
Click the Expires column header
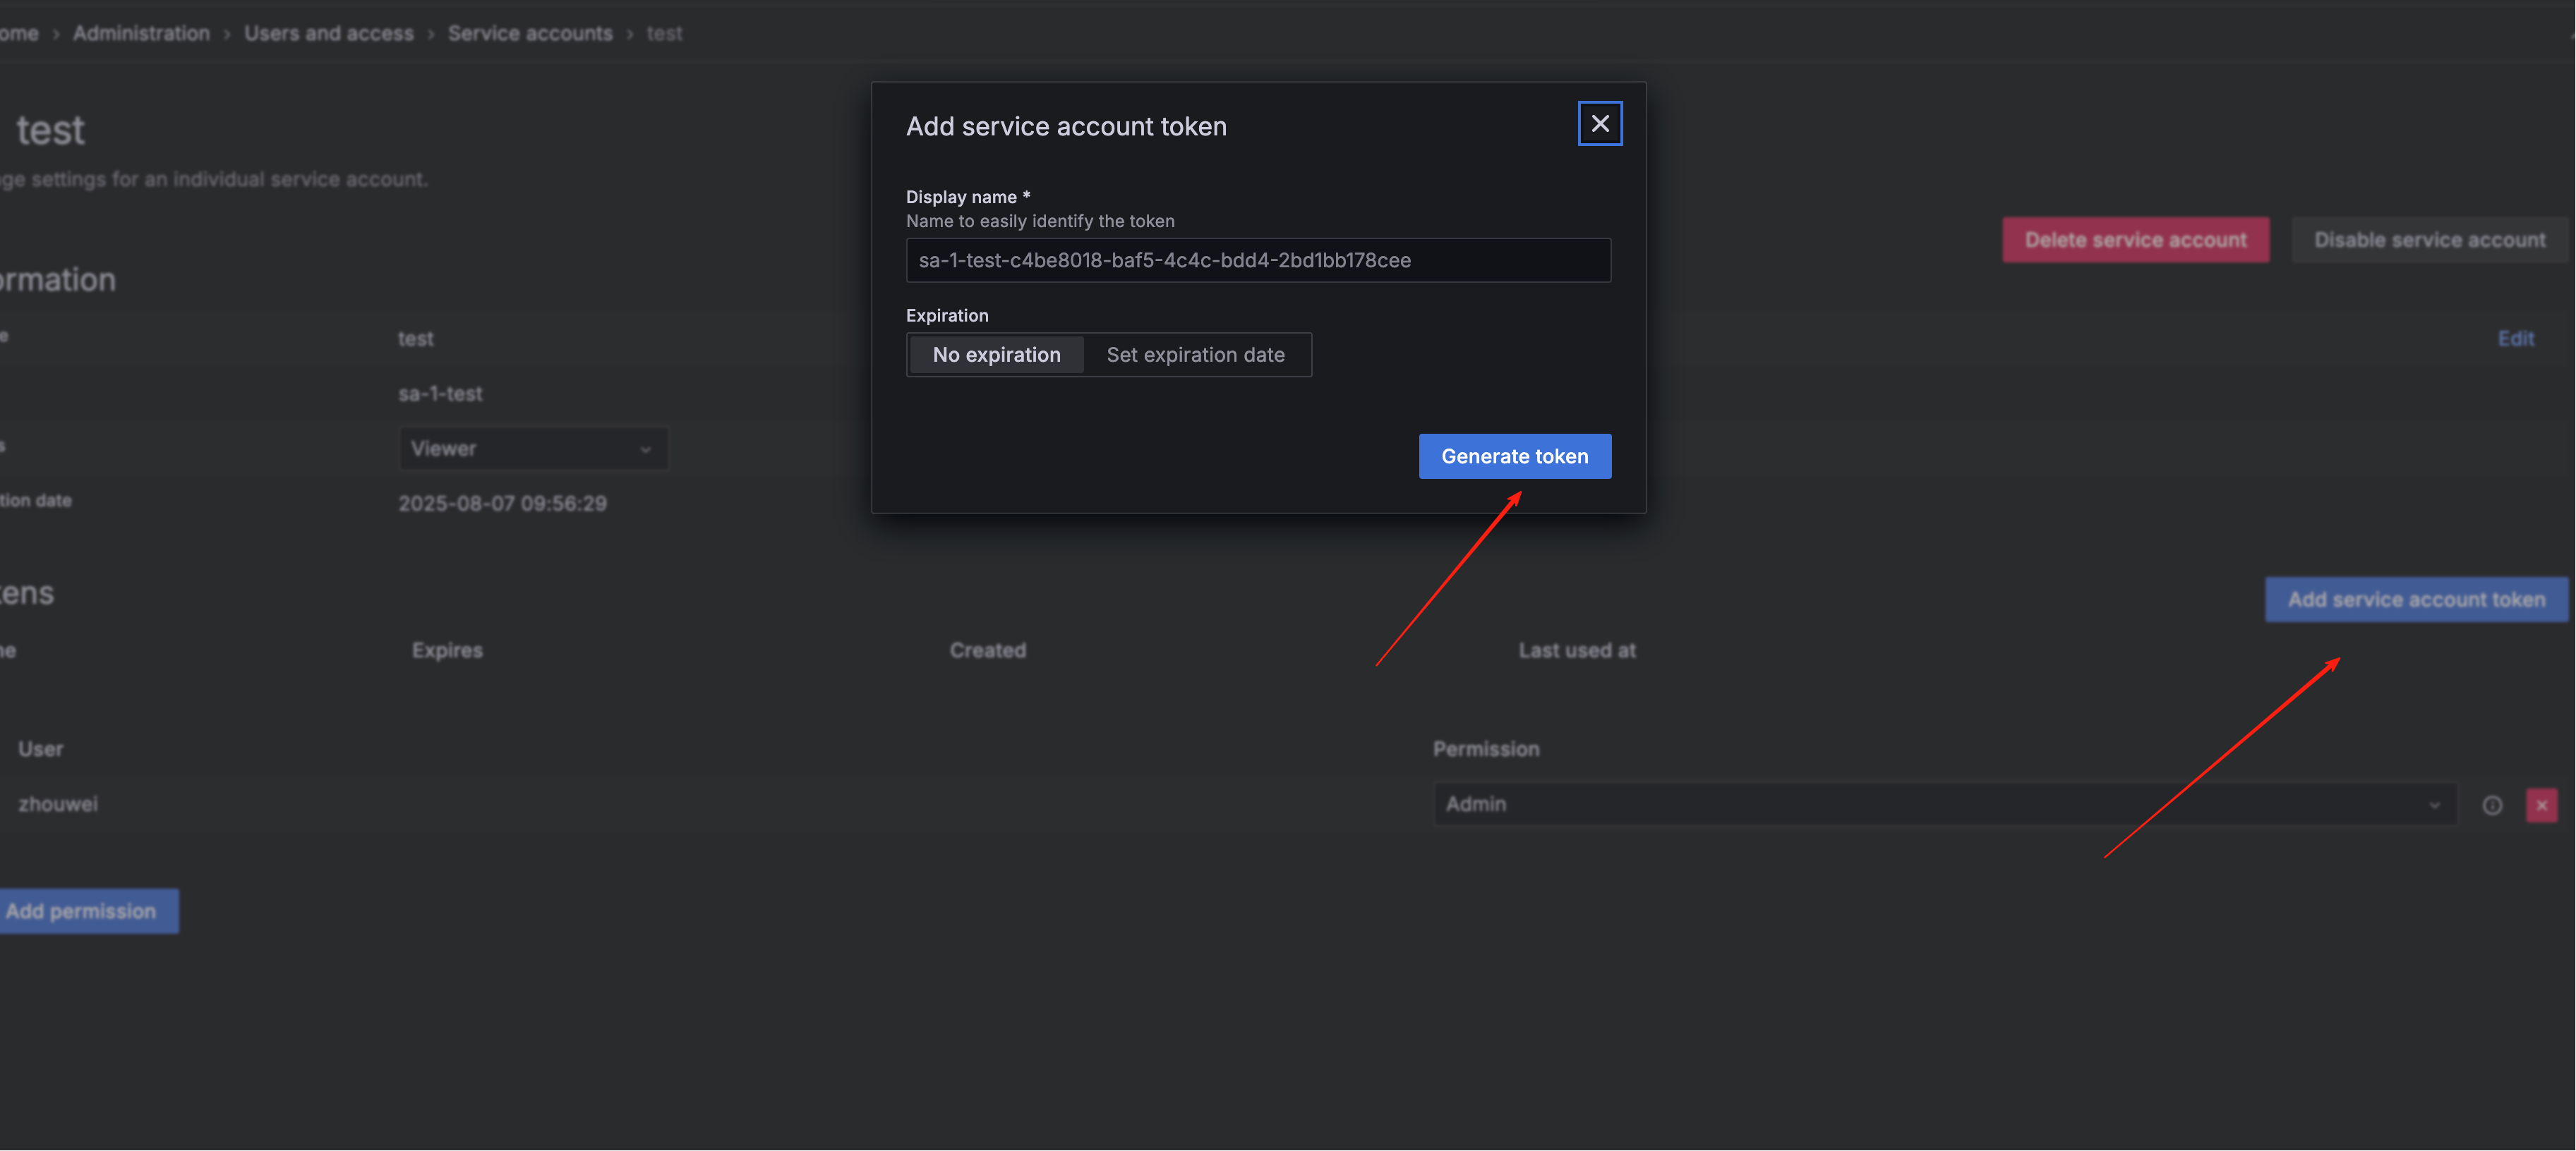point(447,650)
